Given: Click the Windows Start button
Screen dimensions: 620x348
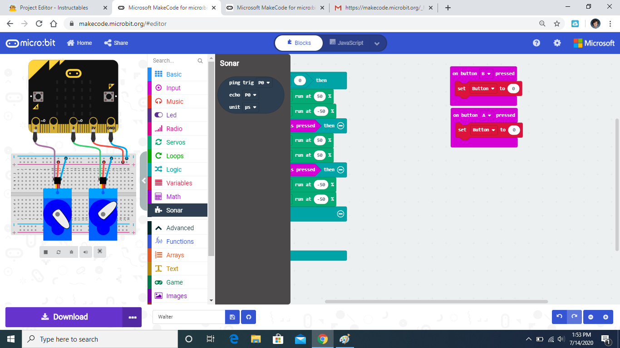Looking at the screenshot, I should (x=11, y=339).
